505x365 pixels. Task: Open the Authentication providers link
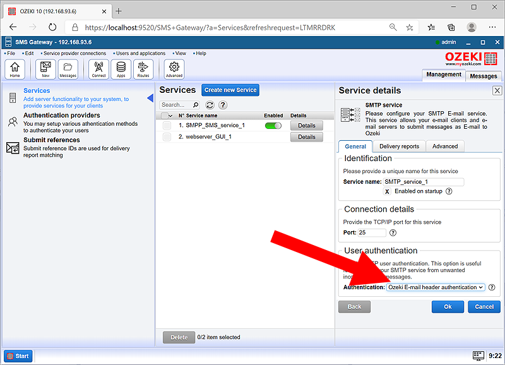click(61, 116)
